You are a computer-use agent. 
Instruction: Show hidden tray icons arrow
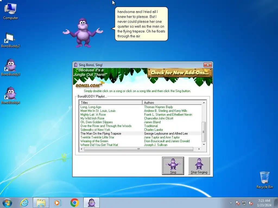(231, 203)
